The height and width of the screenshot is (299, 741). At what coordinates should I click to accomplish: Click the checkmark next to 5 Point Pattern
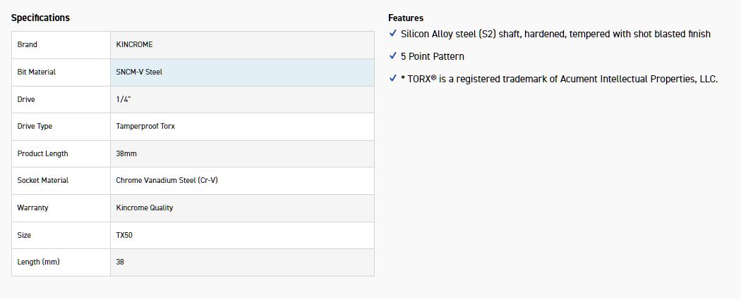tap(393, 56)
